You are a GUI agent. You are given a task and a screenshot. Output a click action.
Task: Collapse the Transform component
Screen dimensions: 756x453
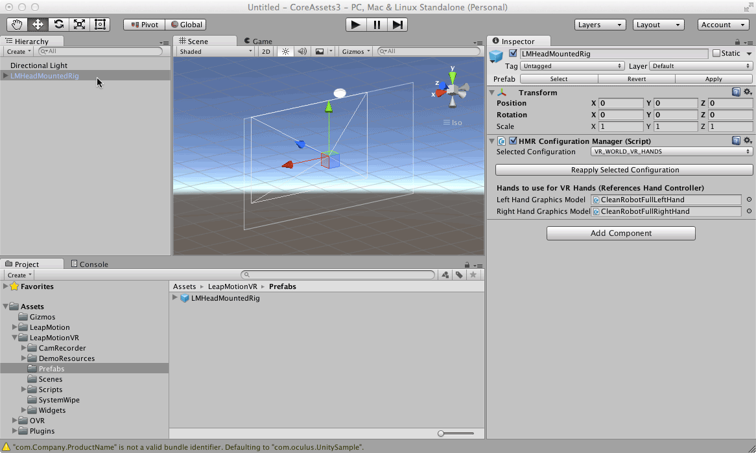click(491, 93)
